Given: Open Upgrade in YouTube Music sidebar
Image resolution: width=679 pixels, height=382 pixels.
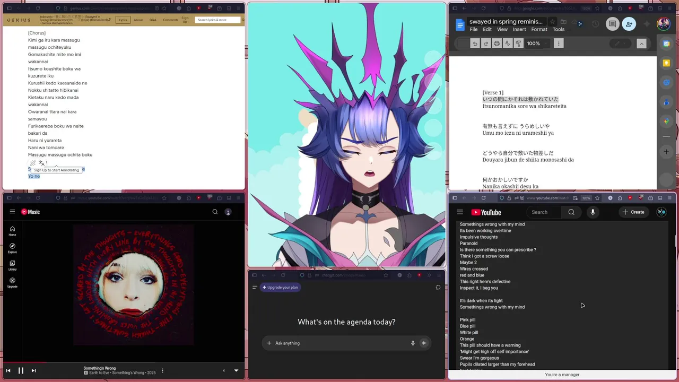Looking at the screenshot, I should pyautogui.click(x=12, y=282).
